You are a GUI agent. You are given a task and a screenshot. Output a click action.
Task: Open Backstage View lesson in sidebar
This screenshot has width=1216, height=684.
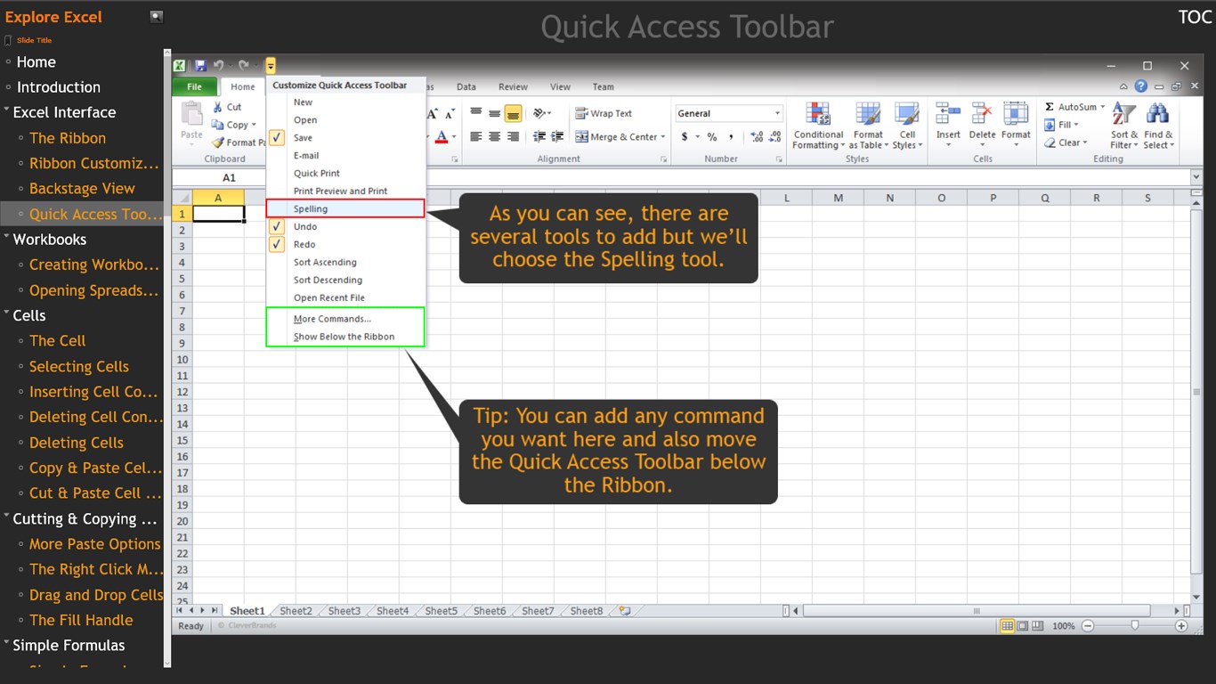pos(82,189)
